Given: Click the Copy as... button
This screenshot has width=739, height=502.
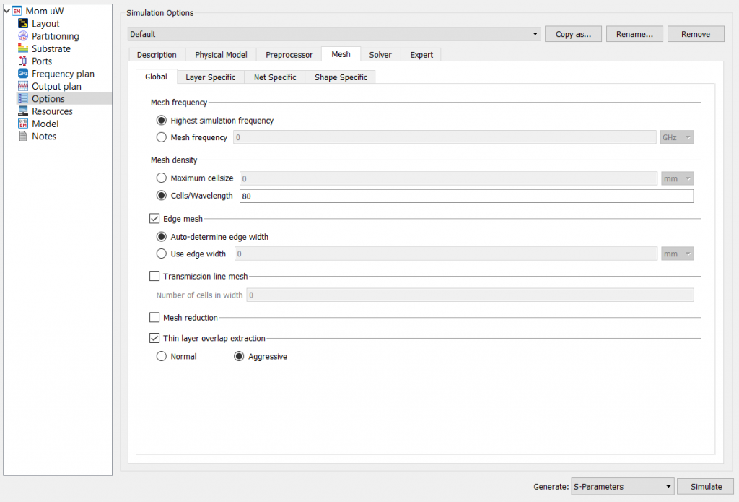Looking at the screenshot, I should 573,34.
